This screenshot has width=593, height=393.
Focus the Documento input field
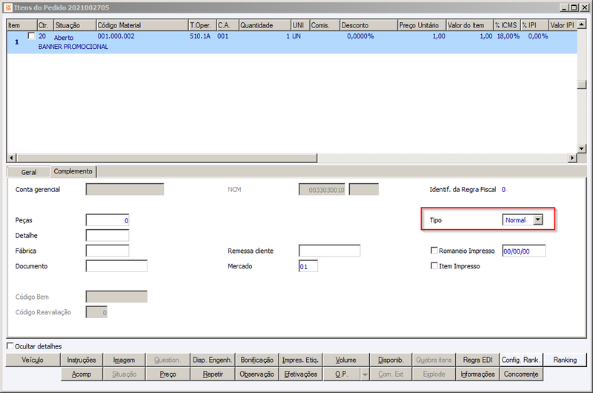(x=116, y=266)
